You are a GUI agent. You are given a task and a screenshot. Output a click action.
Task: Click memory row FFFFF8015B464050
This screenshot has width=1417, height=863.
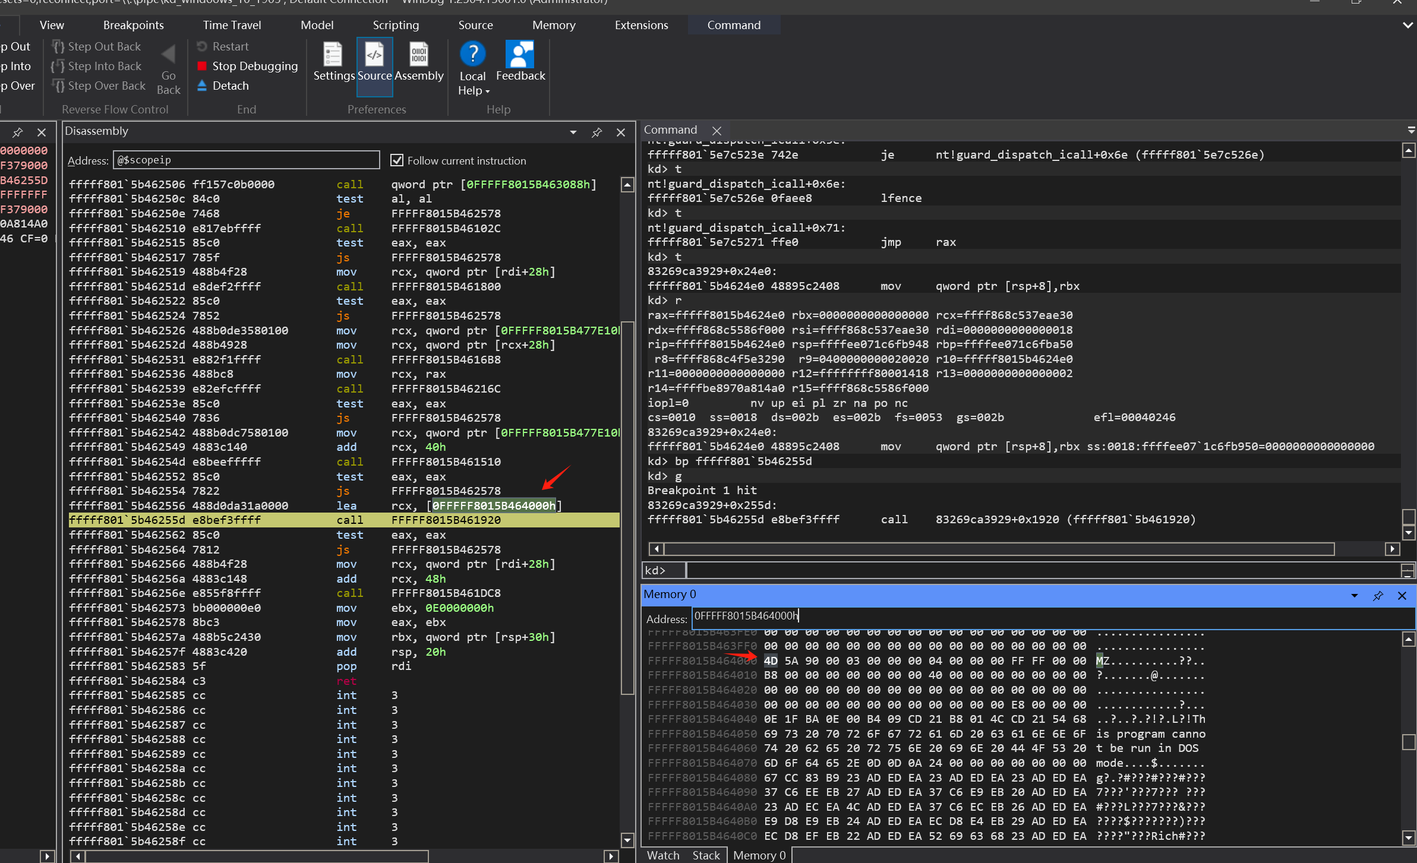(926, 734)
